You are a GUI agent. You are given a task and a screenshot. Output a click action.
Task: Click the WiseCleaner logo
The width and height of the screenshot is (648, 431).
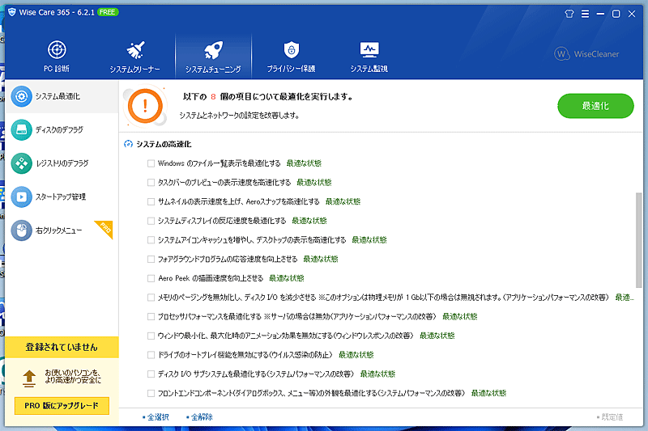pyautogui.click(x=586, y=53)
